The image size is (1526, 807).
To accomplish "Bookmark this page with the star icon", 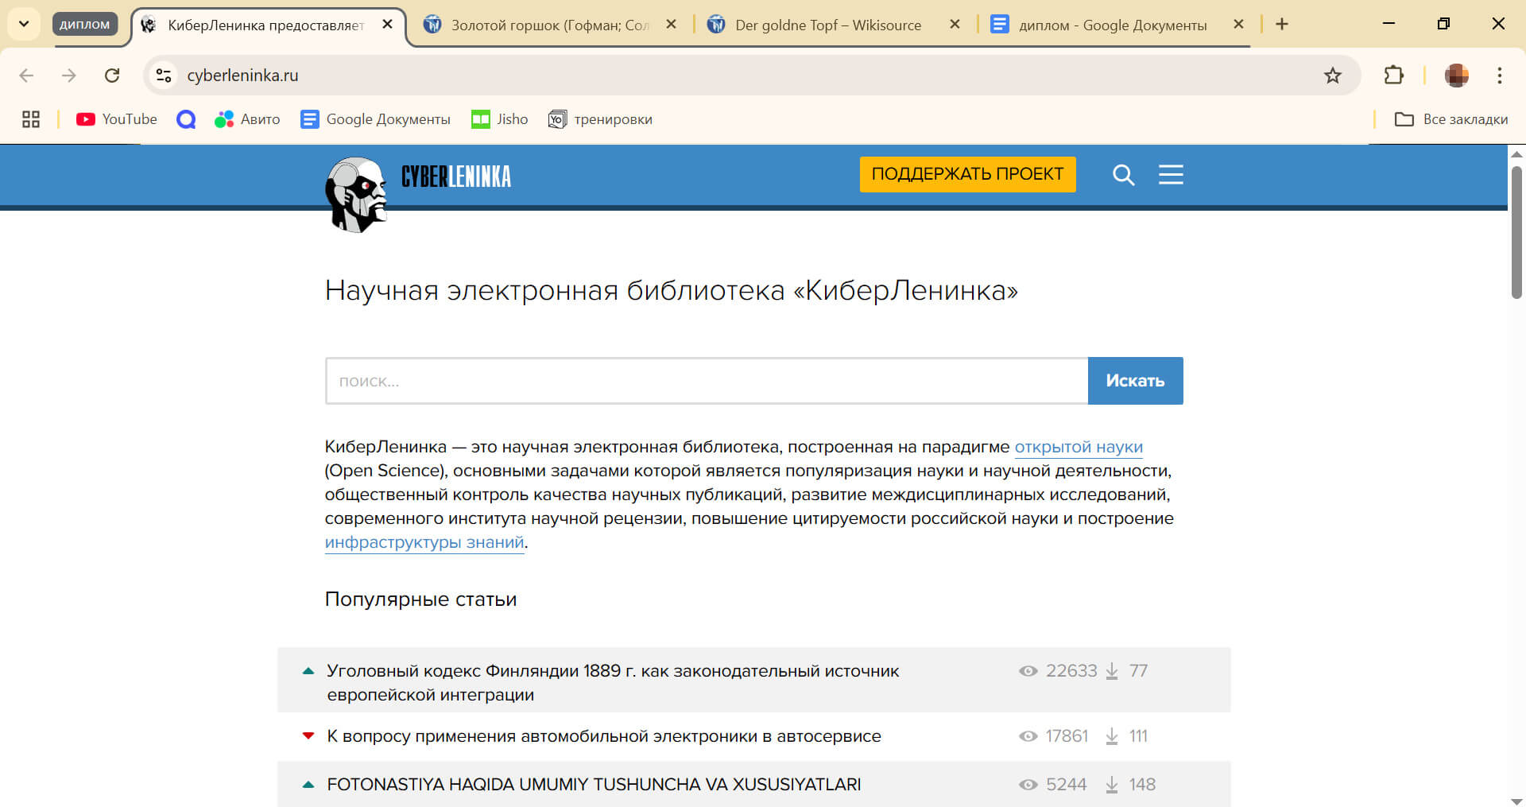I will (x=1332, y=76).
